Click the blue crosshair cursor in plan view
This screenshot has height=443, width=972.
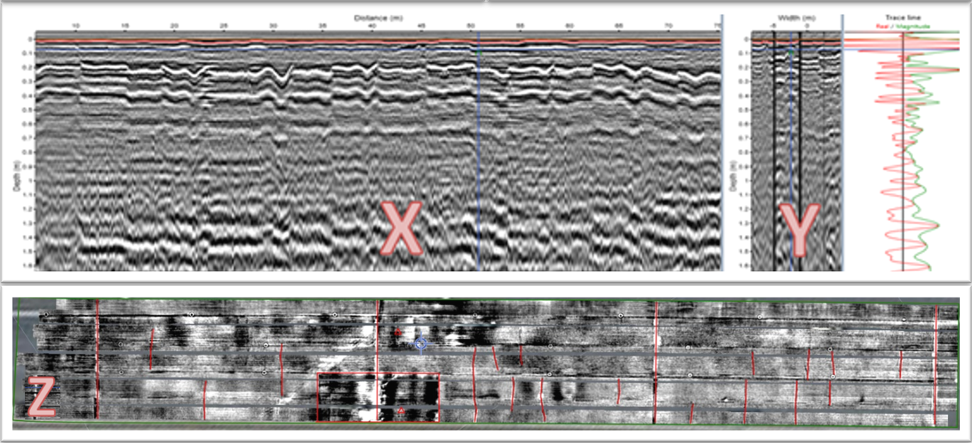click(421, 344)
